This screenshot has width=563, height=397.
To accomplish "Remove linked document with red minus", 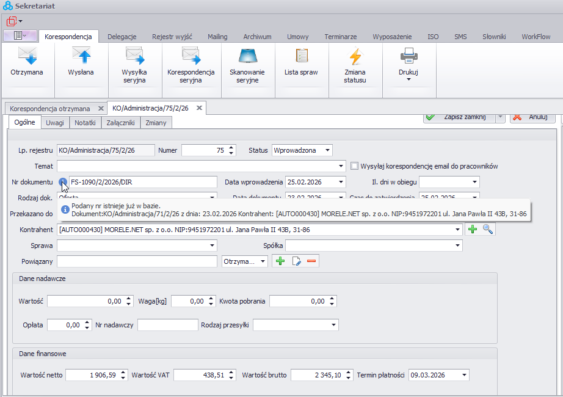I will [311, 261].
